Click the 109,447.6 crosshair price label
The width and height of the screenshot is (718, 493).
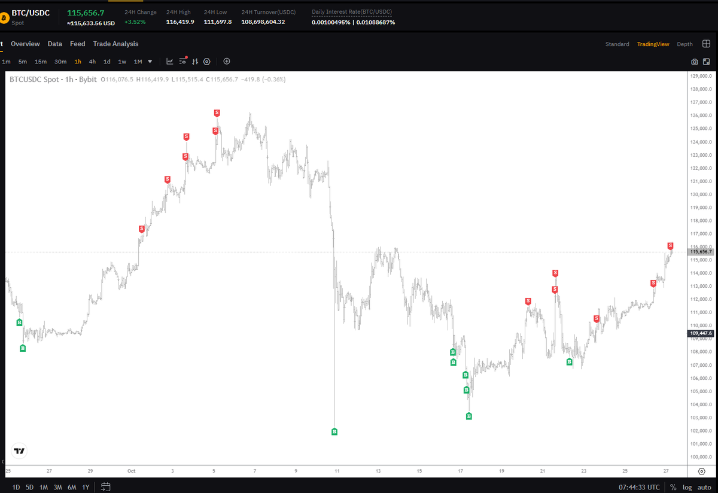click(x=702, y=333)
